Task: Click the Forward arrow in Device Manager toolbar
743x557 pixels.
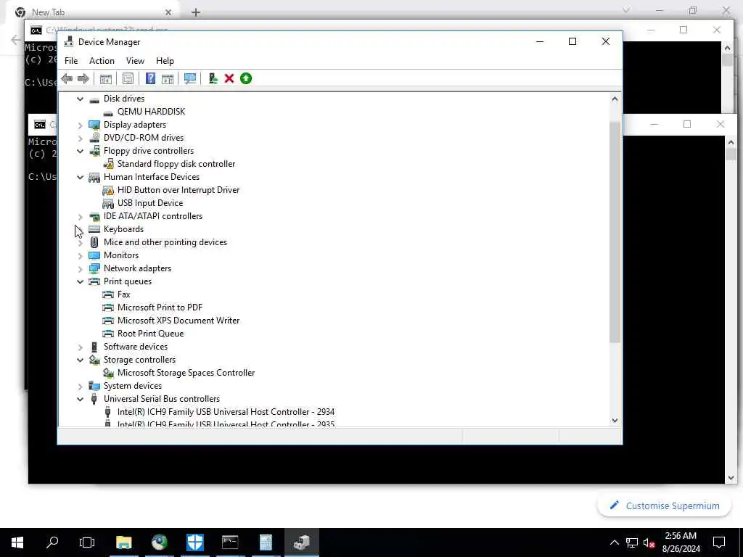Action: [83, 78]
